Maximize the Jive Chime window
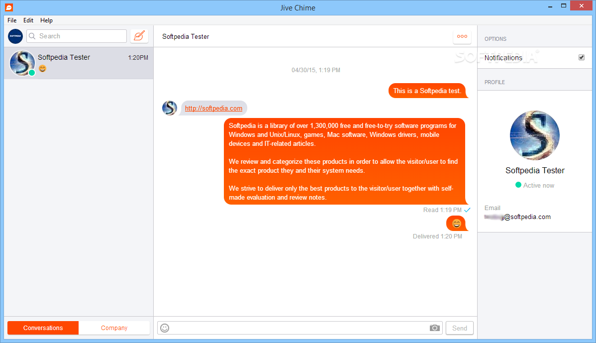Viewport: 596px width, 343px height. click(x=564, y=5)
